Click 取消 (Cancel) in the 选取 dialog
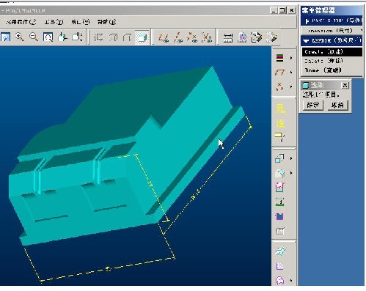This screenshot has width=366, height=291. pos(337,105)
